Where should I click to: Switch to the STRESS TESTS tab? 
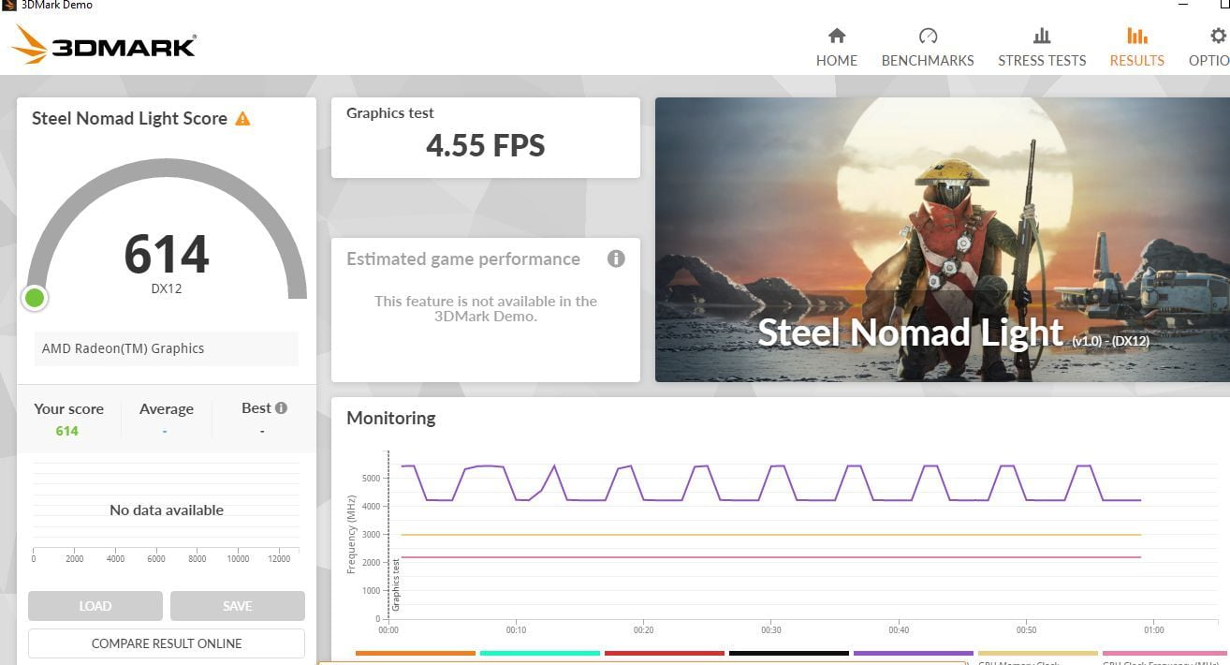point(1042,47)
